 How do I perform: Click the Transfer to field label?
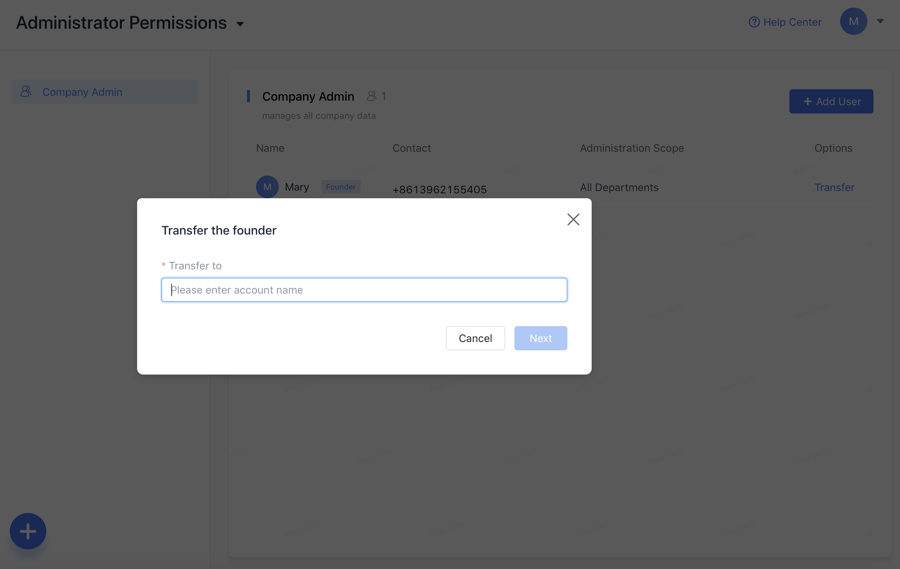pyautogui.click(x=195, y=266)
